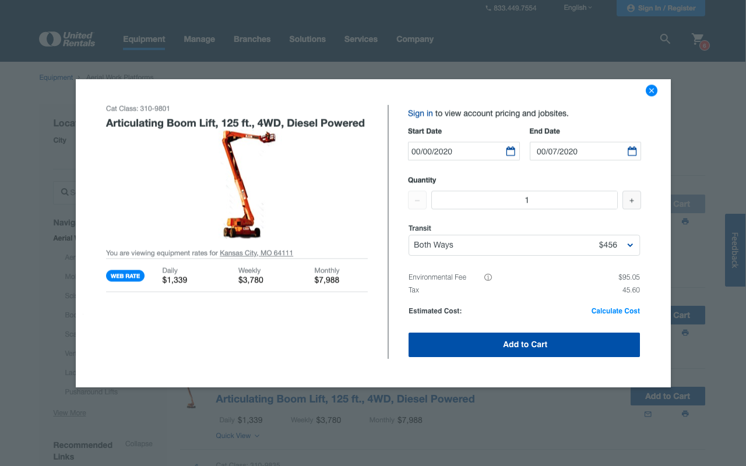Click the Monthly rate $7,988 in modal
The image size is (746, 466).
pyautogui.click(x=327, y=280)
